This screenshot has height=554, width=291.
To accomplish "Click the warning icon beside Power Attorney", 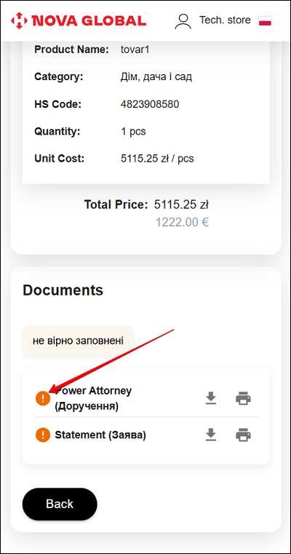I will click(43, 398).
